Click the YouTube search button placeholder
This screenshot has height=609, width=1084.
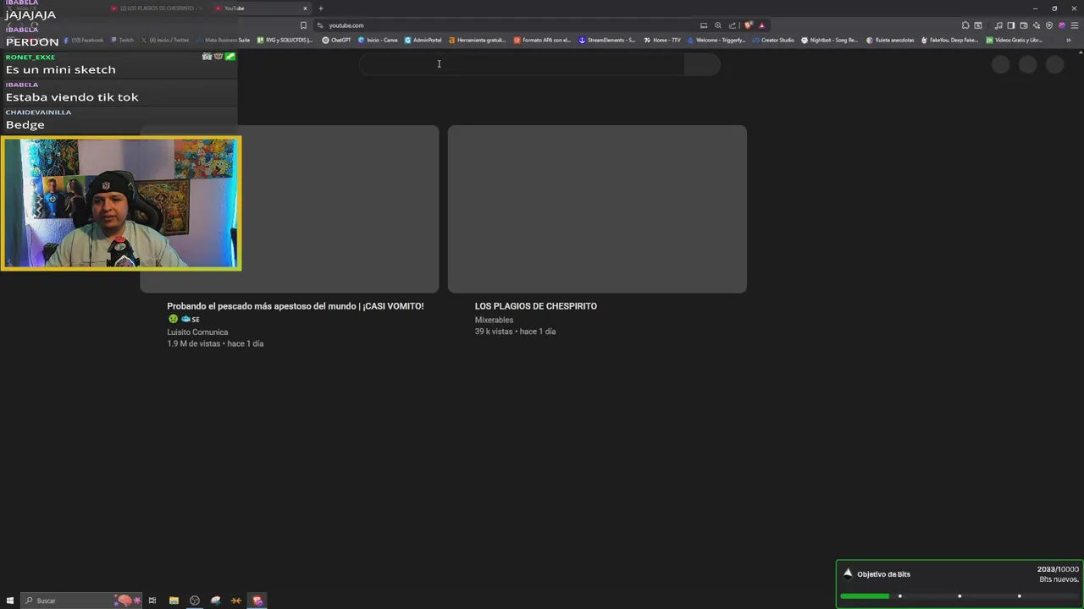702,64
